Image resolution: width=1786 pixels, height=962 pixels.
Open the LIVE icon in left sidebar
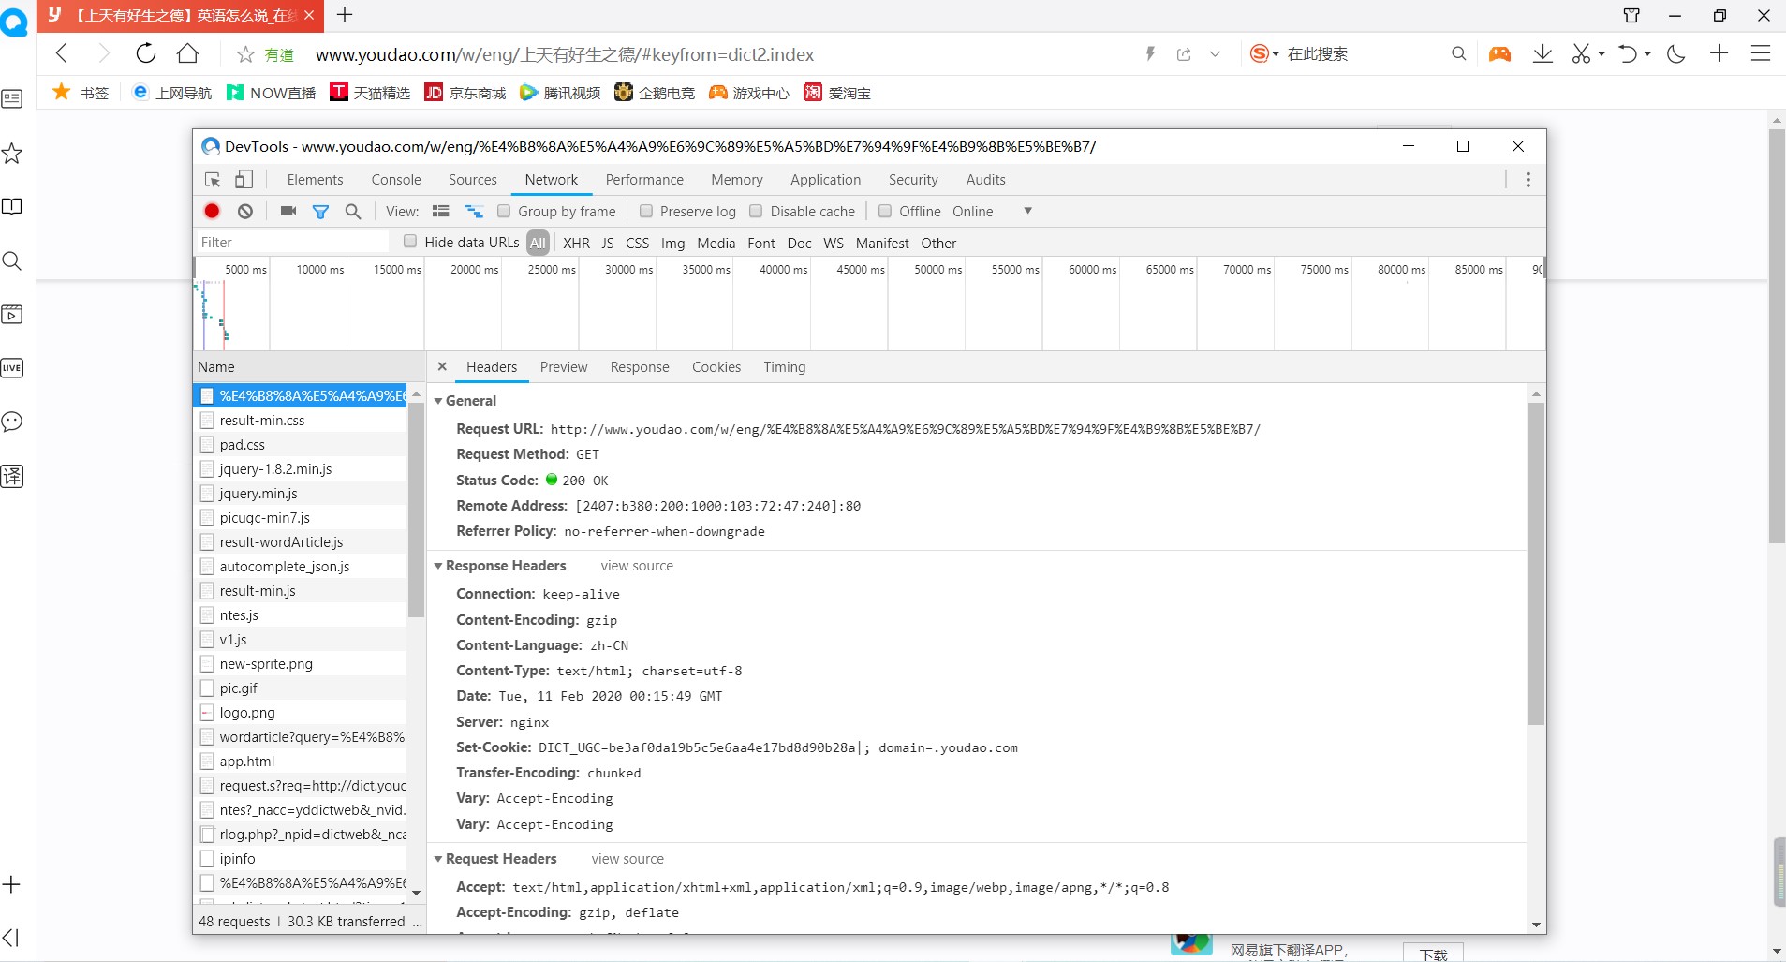(12, 368)
